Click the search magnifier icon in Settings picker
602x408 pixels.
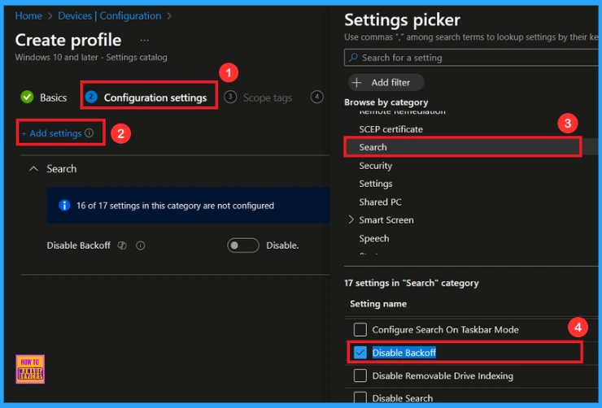point(353,58)
